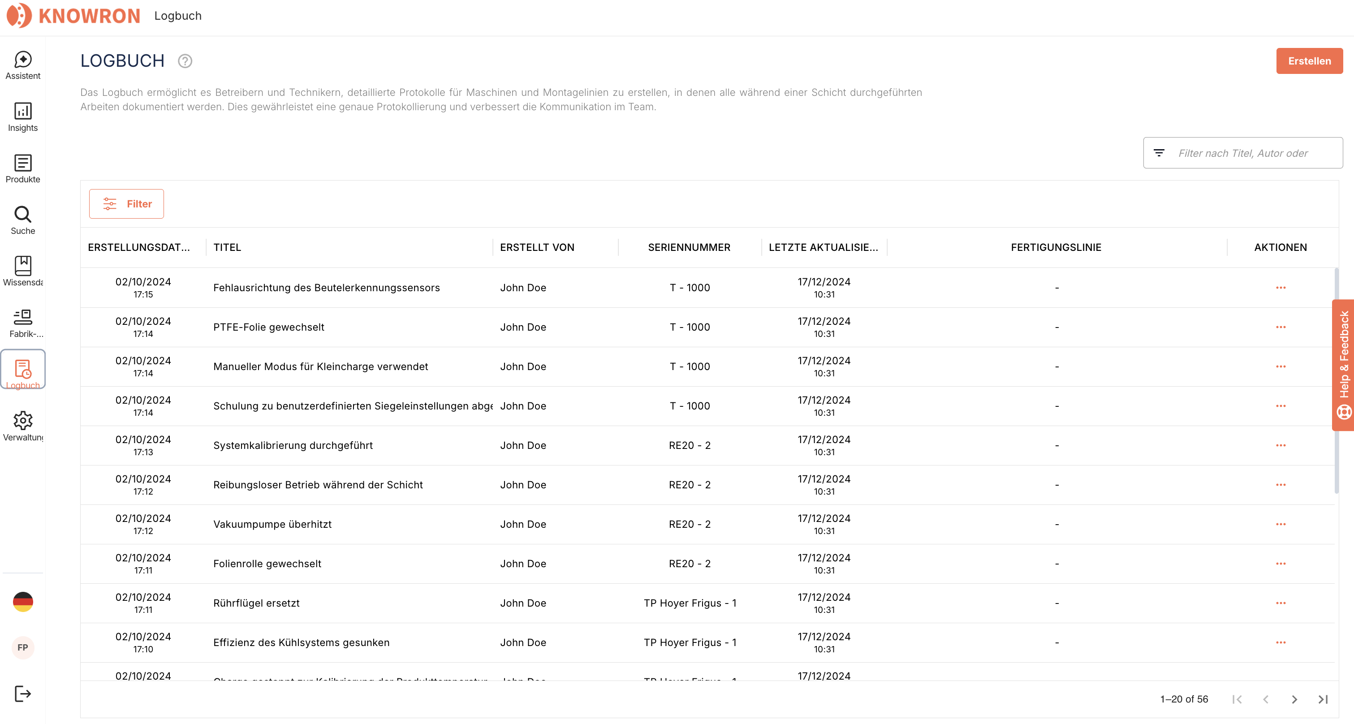Open actions menu for PTFE-Folie gewechselt
This screenshot has width=1354, height=724.
(1281, 327)
